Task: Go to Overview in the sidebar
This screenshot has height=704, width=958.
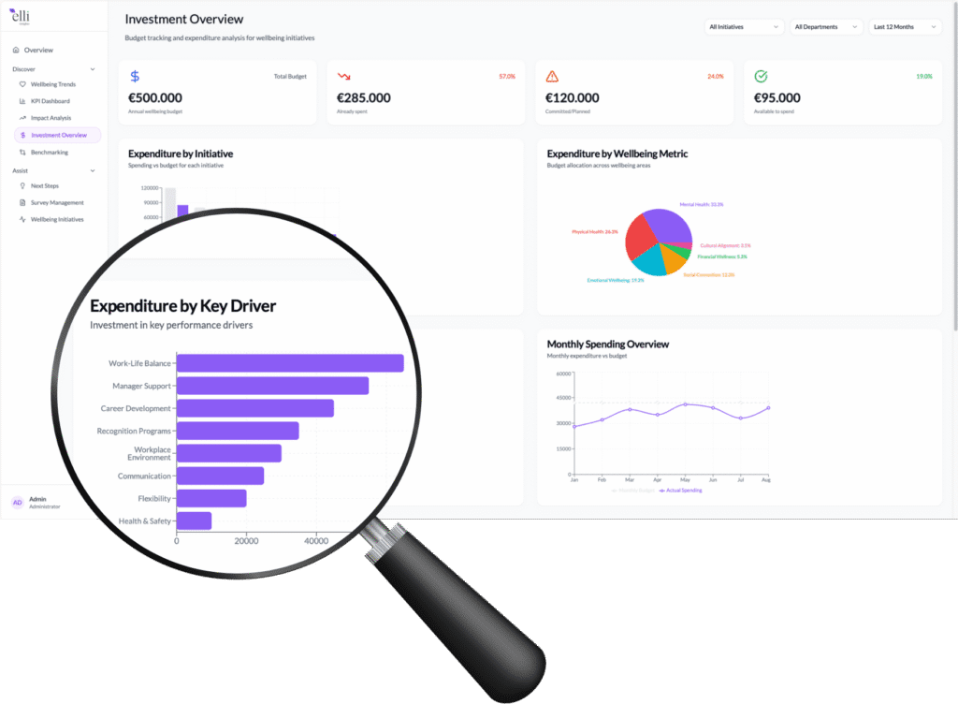Action: tap(38, 50)
